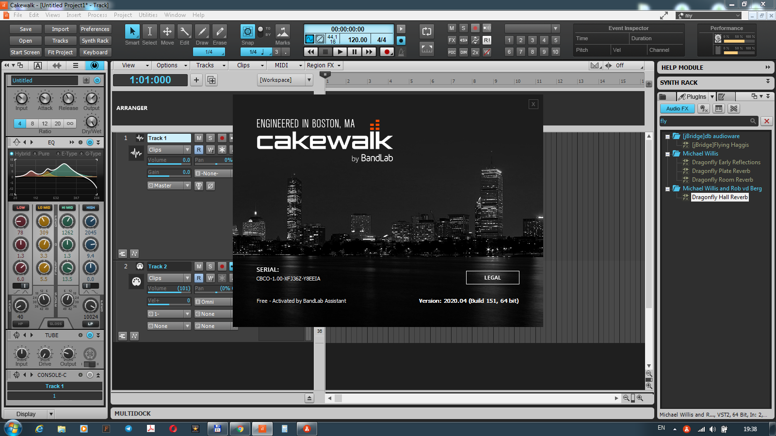Select the Erase tool
Image resolution: width=776 pixels, height=436 pixels.
click(x=220, y=31)
